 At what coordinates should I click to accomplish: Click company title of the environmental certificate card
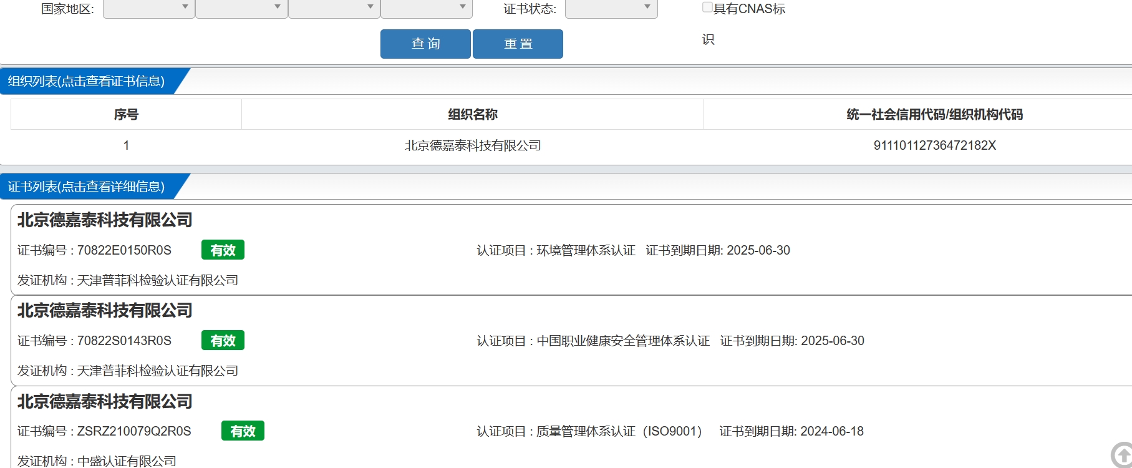(105, 220)
